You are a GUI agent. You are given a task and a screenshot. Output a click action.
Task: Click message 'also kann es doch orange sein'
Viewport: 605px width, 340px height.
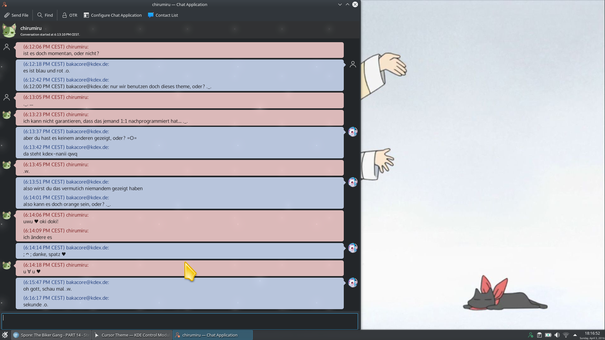[x=67, y=204]
